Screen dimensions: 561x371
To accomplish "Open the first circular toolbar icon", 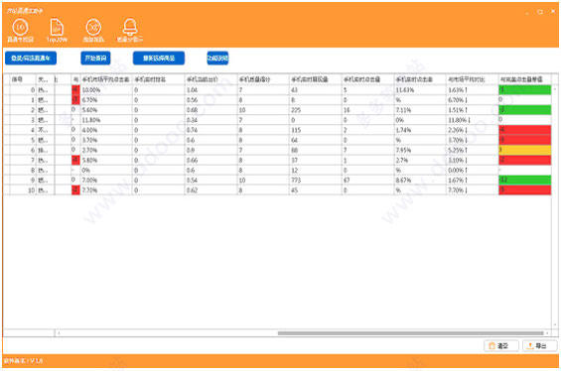I will (x=20, y=28).
